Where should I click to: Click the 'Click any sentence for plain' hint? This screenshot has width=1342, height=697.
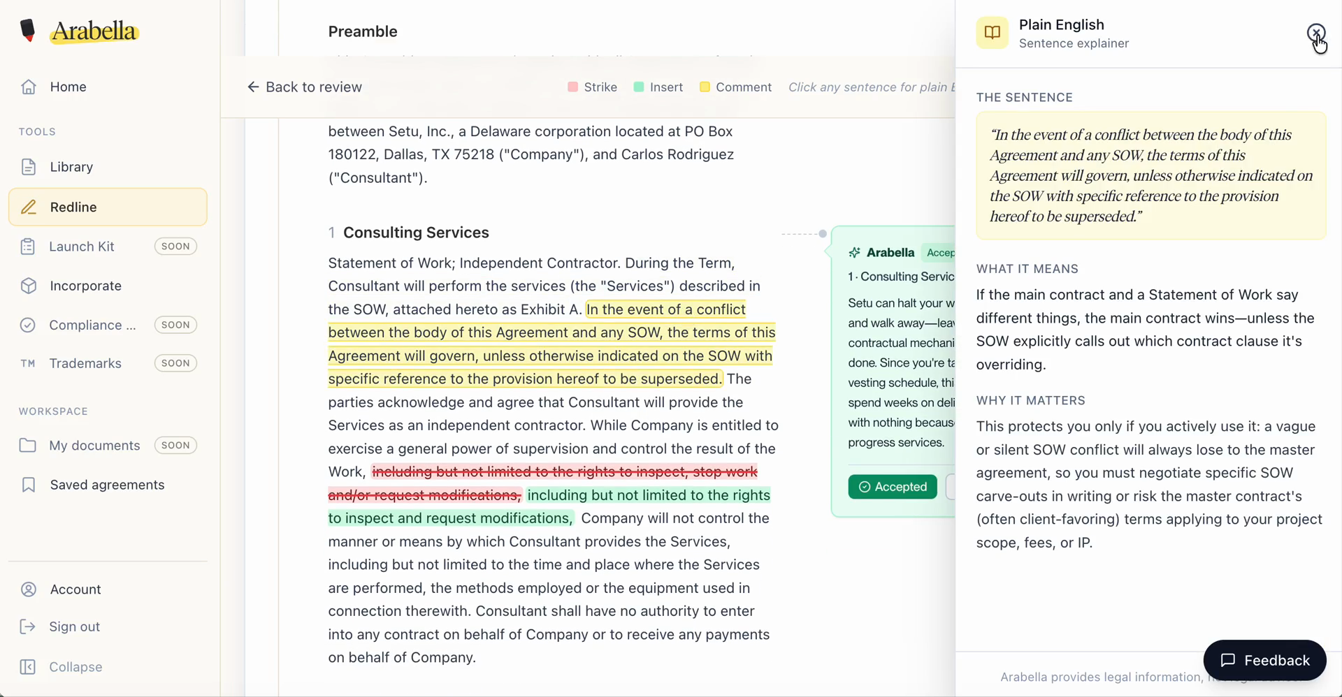click(871, 87)
